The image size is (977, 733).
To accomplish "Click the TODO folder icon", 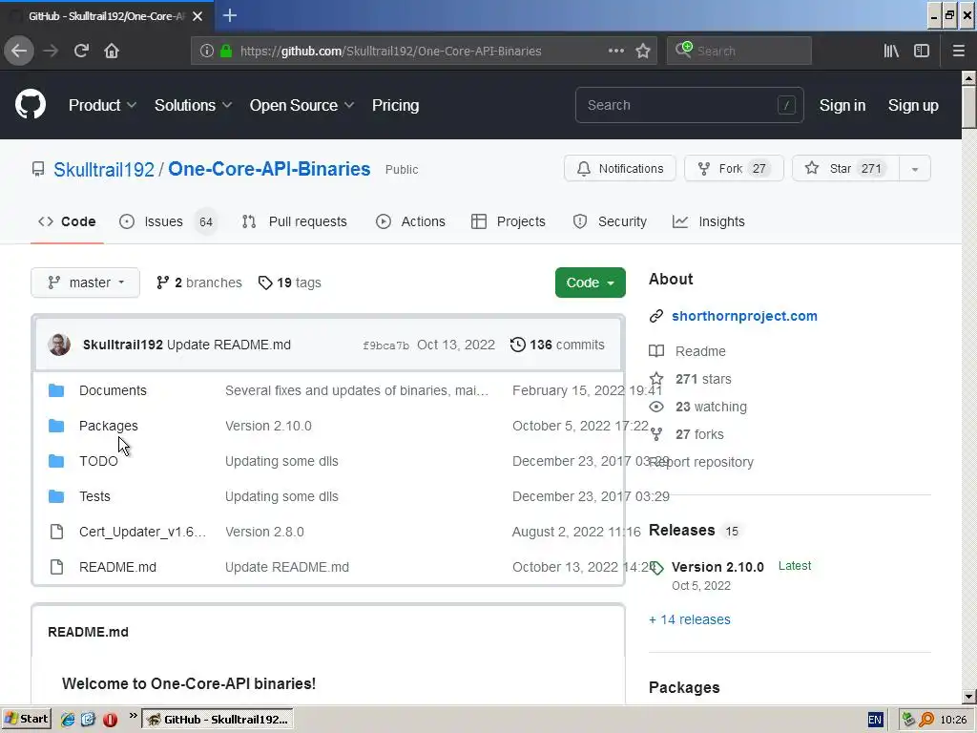I will (56, 461).
